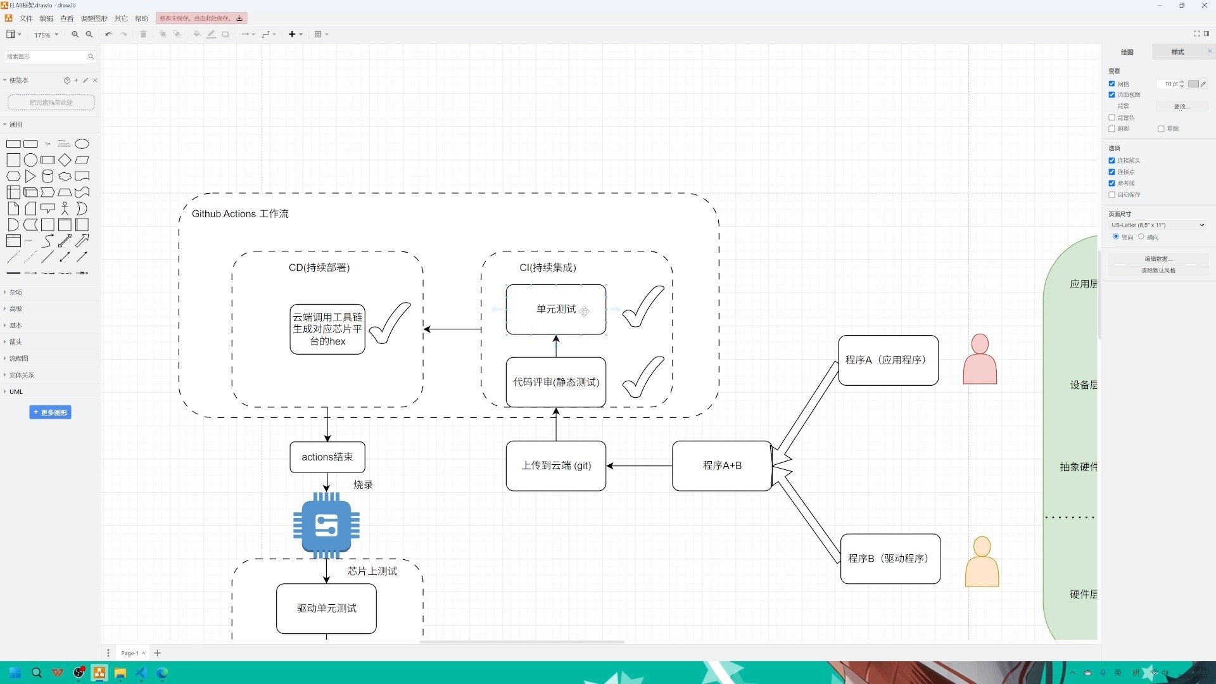Click the grid color swatch
The height and width of the screenshot is (684, 1216).
(1193, 84)
